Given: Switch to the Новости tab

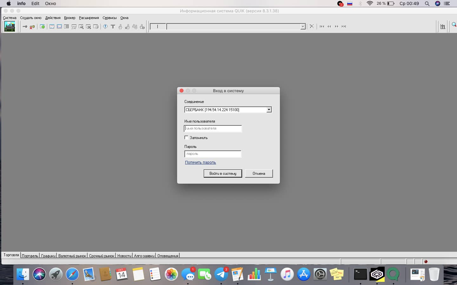Looking at the screenshot, I should [124, 256].
